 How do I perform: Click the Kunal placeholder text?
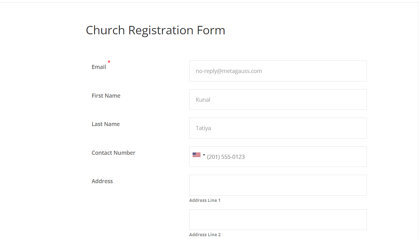click(203, 100)
